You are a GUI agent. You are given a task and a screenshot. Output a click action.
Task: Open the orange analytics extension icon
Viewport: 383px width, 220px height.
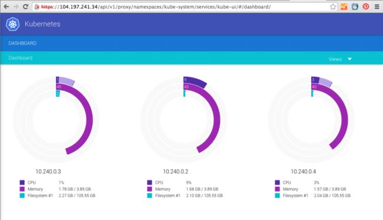click(344, 6)
